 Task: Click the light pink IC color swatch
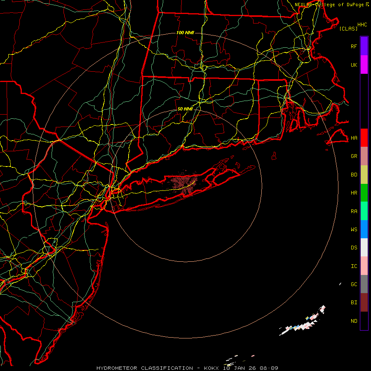[364, 266]
